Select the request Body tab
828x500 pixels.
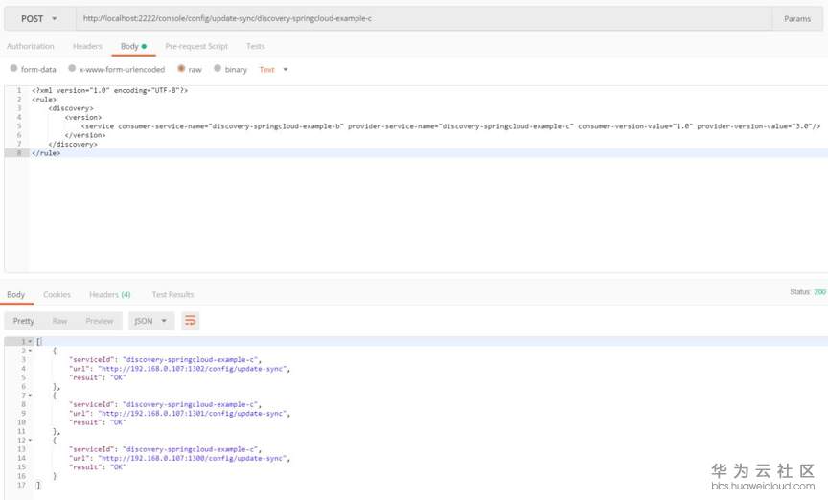coord(133,47)
